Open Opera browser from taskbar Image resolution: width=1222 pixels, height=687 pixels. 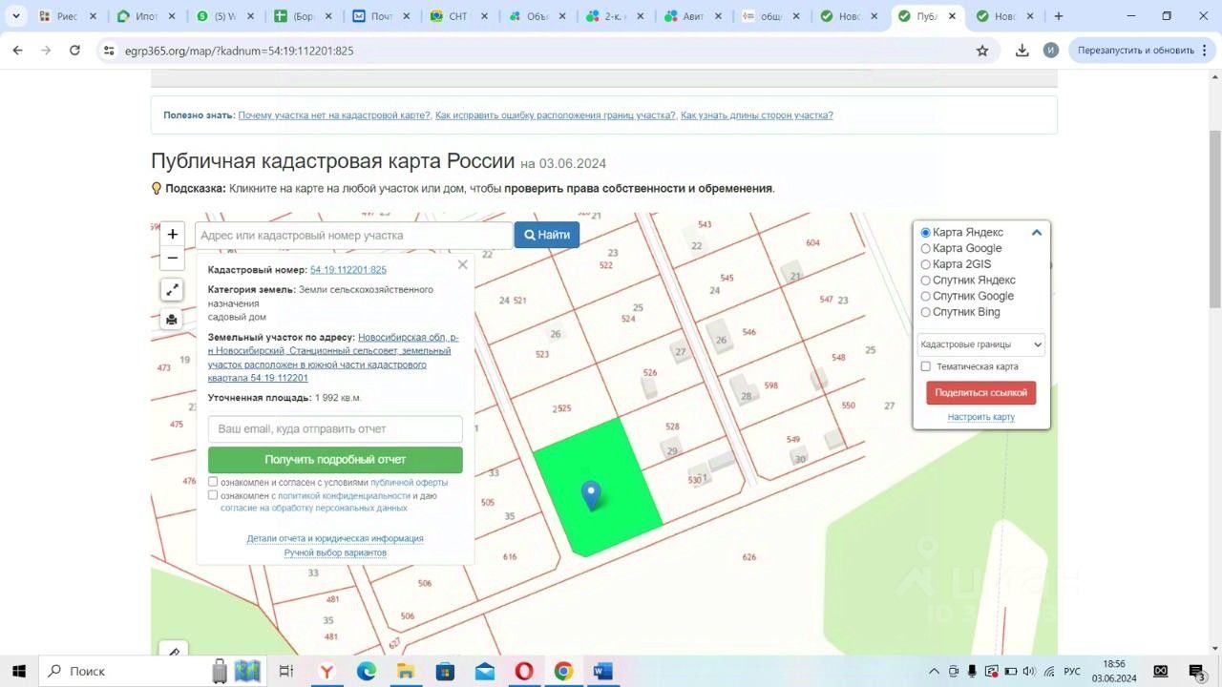click(x=524, y=671)
